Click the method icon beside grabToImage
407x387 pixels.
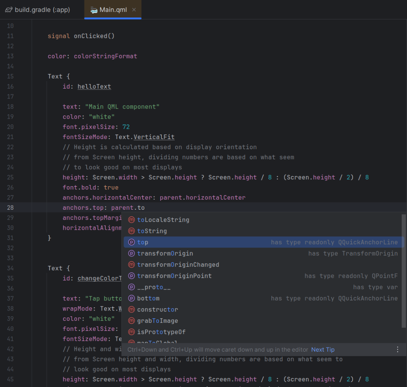(131, 321)
